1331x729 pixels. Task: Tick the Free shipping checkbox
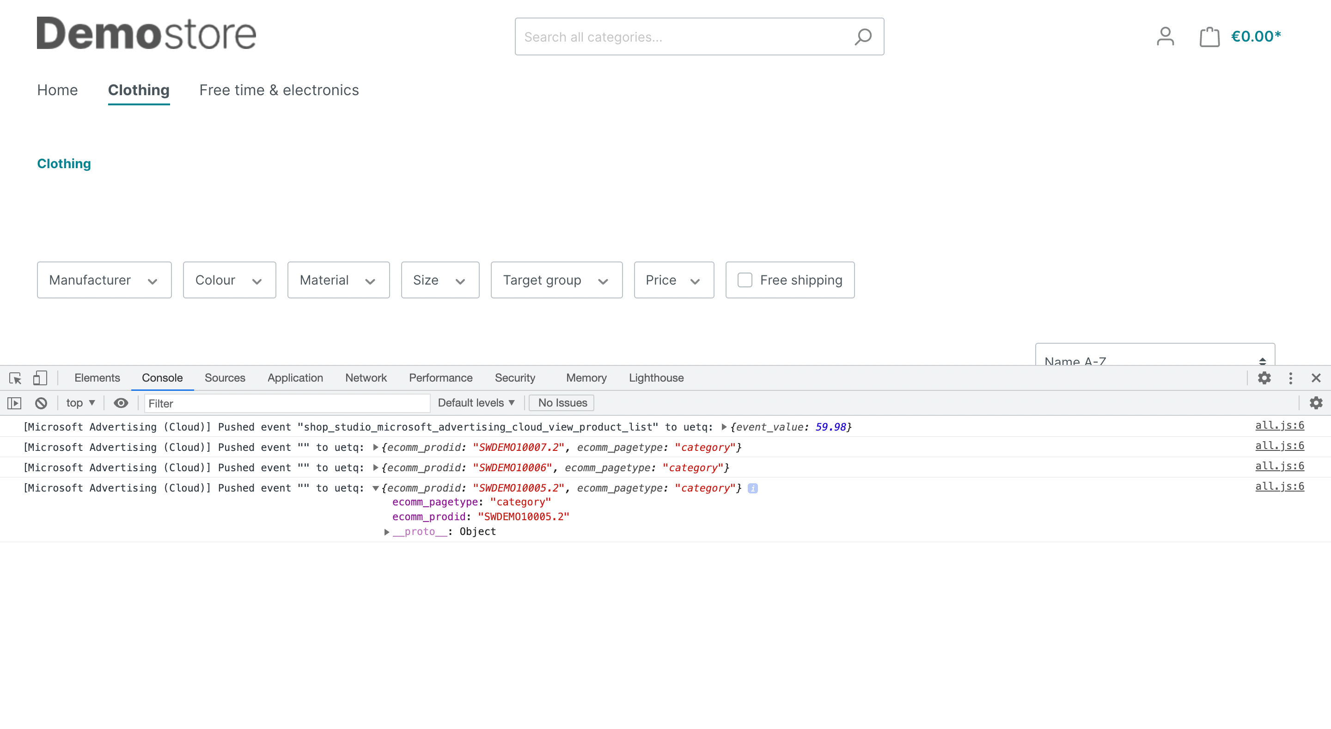click(745, 279)
